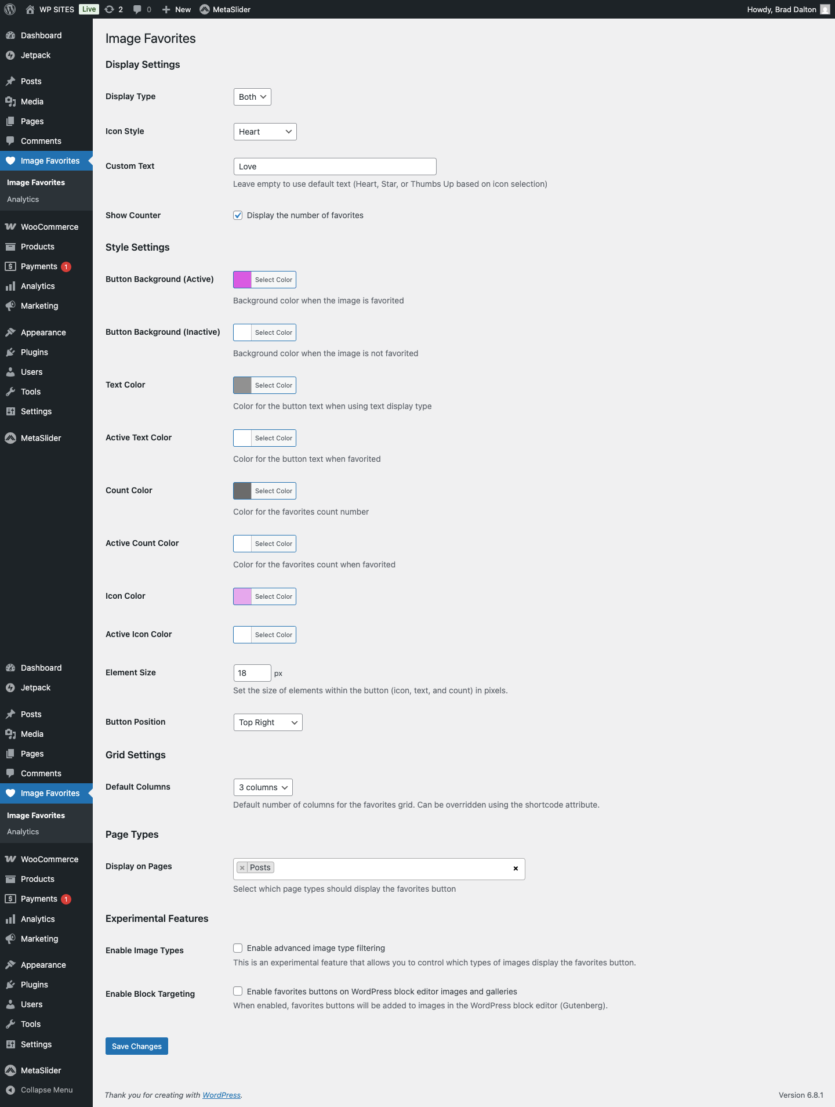Expand the Button Position dropdown
This screenshot has height=1107, width=835.
point(268,722)
